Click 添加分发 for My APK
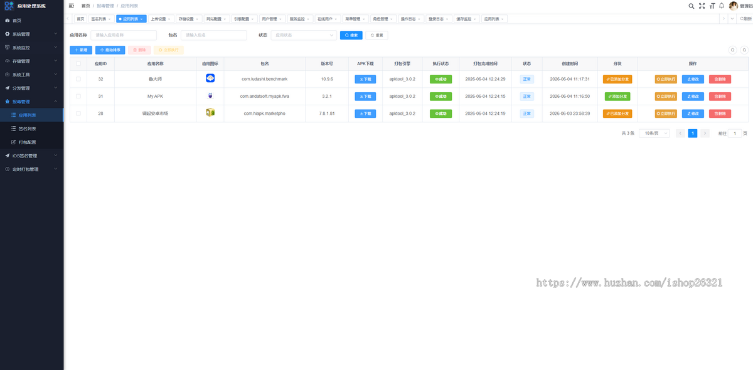The image size is (753, 370). (617, 96)
